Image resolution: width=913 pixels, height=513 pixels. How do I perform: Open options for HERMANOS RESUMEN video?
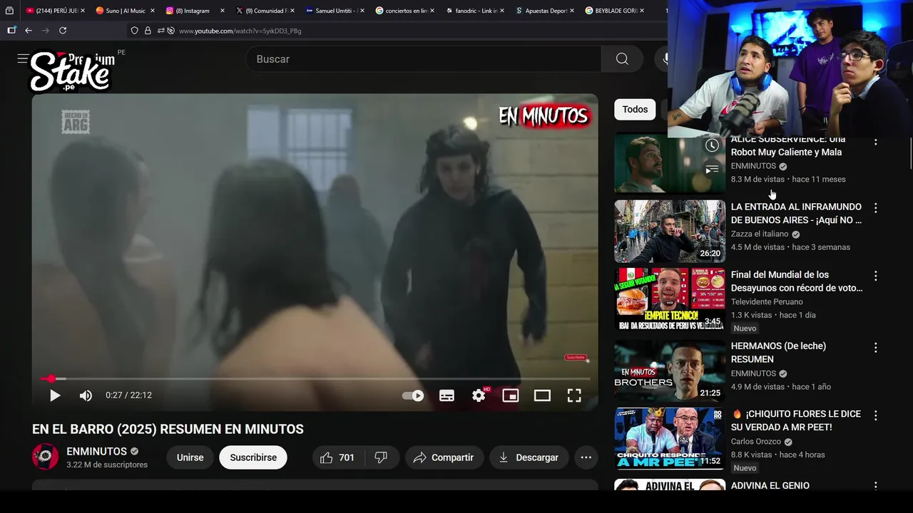click(x=876, y=347)
